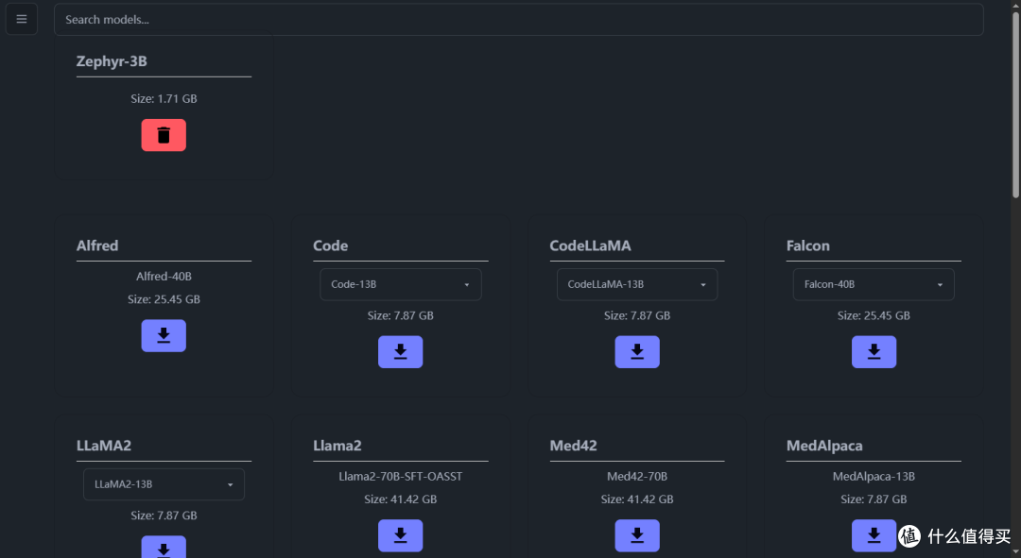Download the MedAlpaca-13B model
The height and width of the screenshot is (558, 1021).
874,535
